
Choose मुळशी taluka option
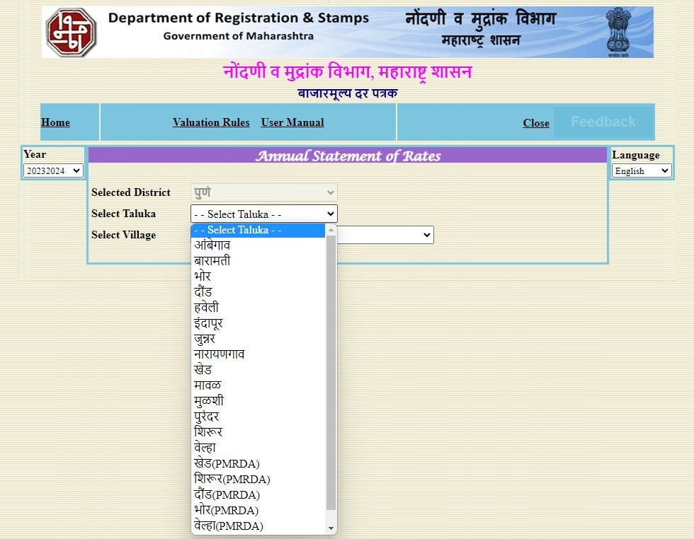209,401
